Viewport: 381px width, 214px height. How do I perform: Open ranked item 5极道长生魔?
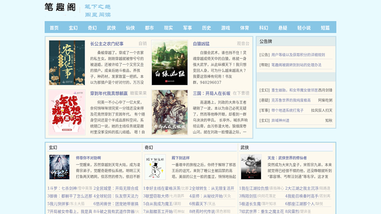[250, 204]
